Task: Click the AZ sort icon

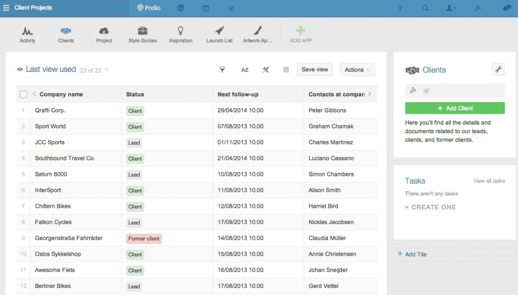Action: coord(245,70)
